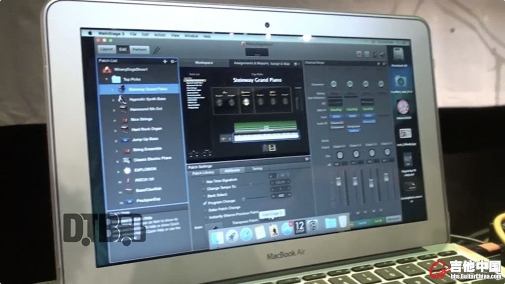Click the Hard Rock Organ patch icon

click(x=125, y=130)
